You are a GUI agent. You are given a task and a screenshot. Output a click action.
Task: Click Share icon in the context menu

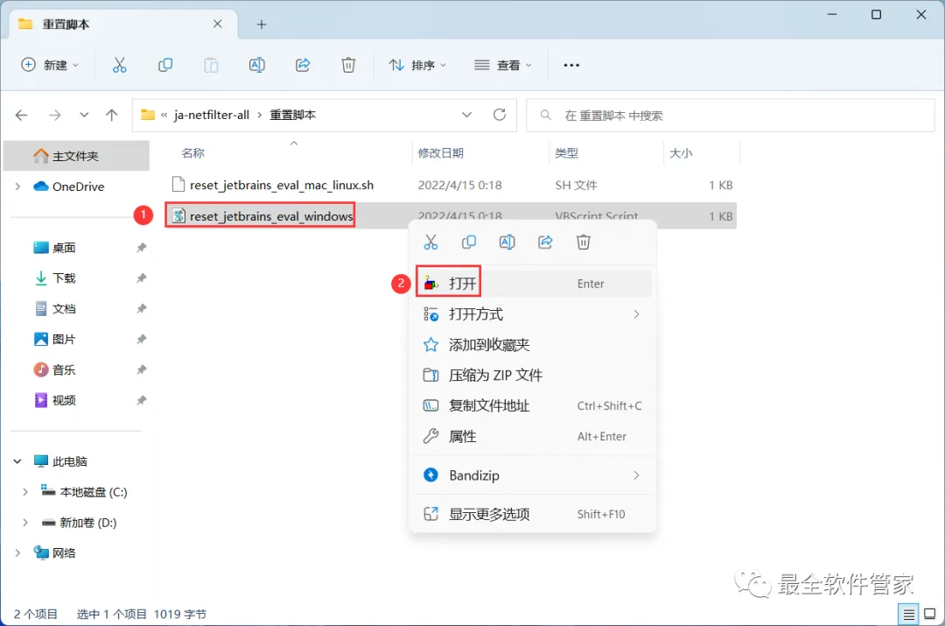545,243
